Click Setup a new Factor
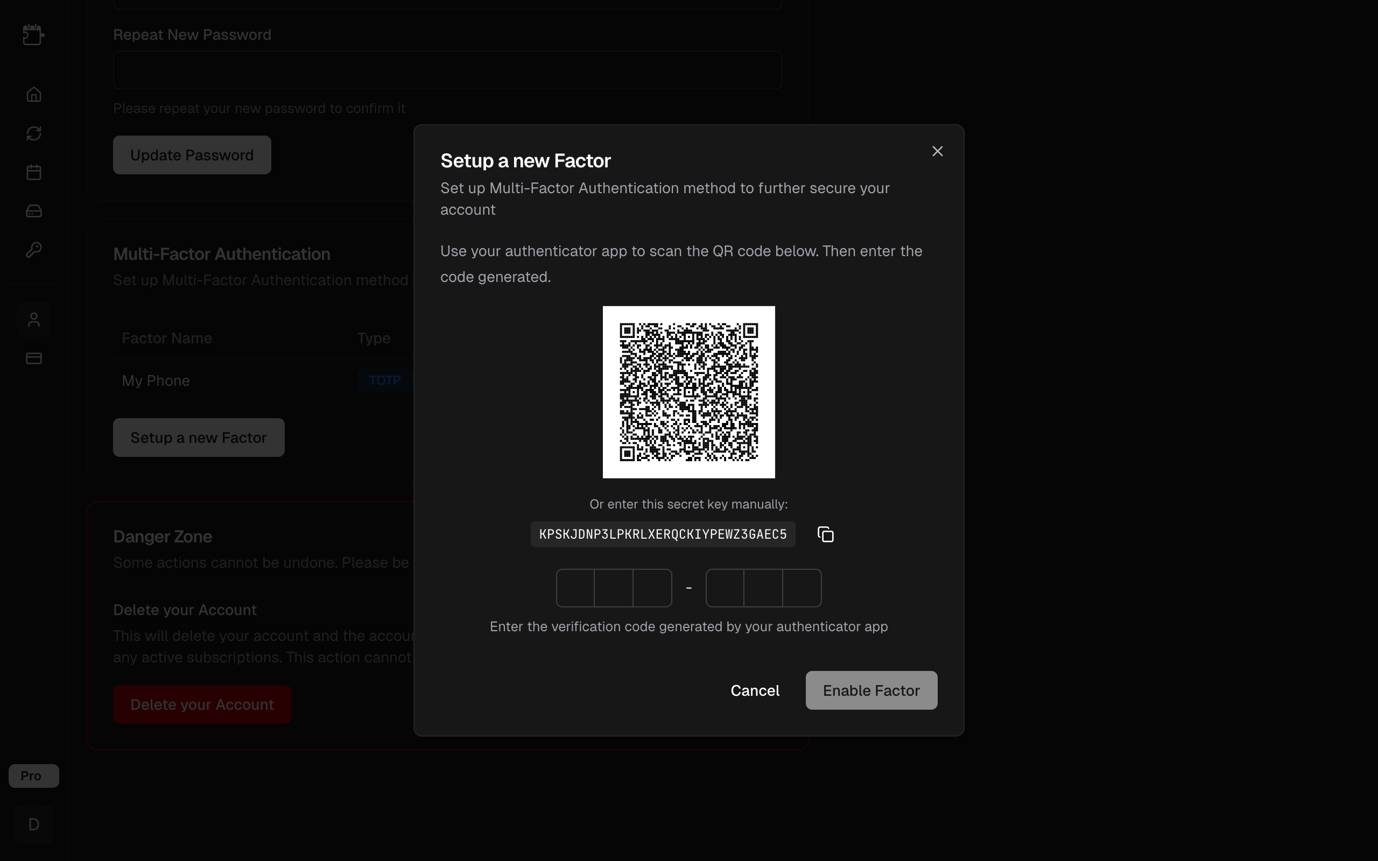1378x861 pixels. tap(199, 437)
